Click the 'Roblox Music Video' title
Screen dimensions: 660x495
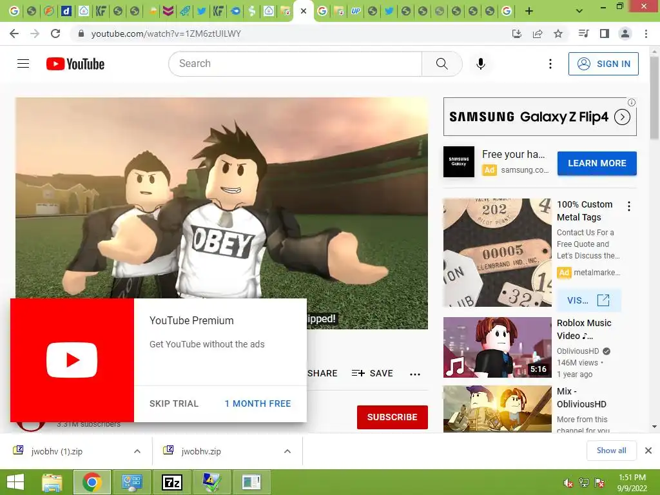point(584,329)
